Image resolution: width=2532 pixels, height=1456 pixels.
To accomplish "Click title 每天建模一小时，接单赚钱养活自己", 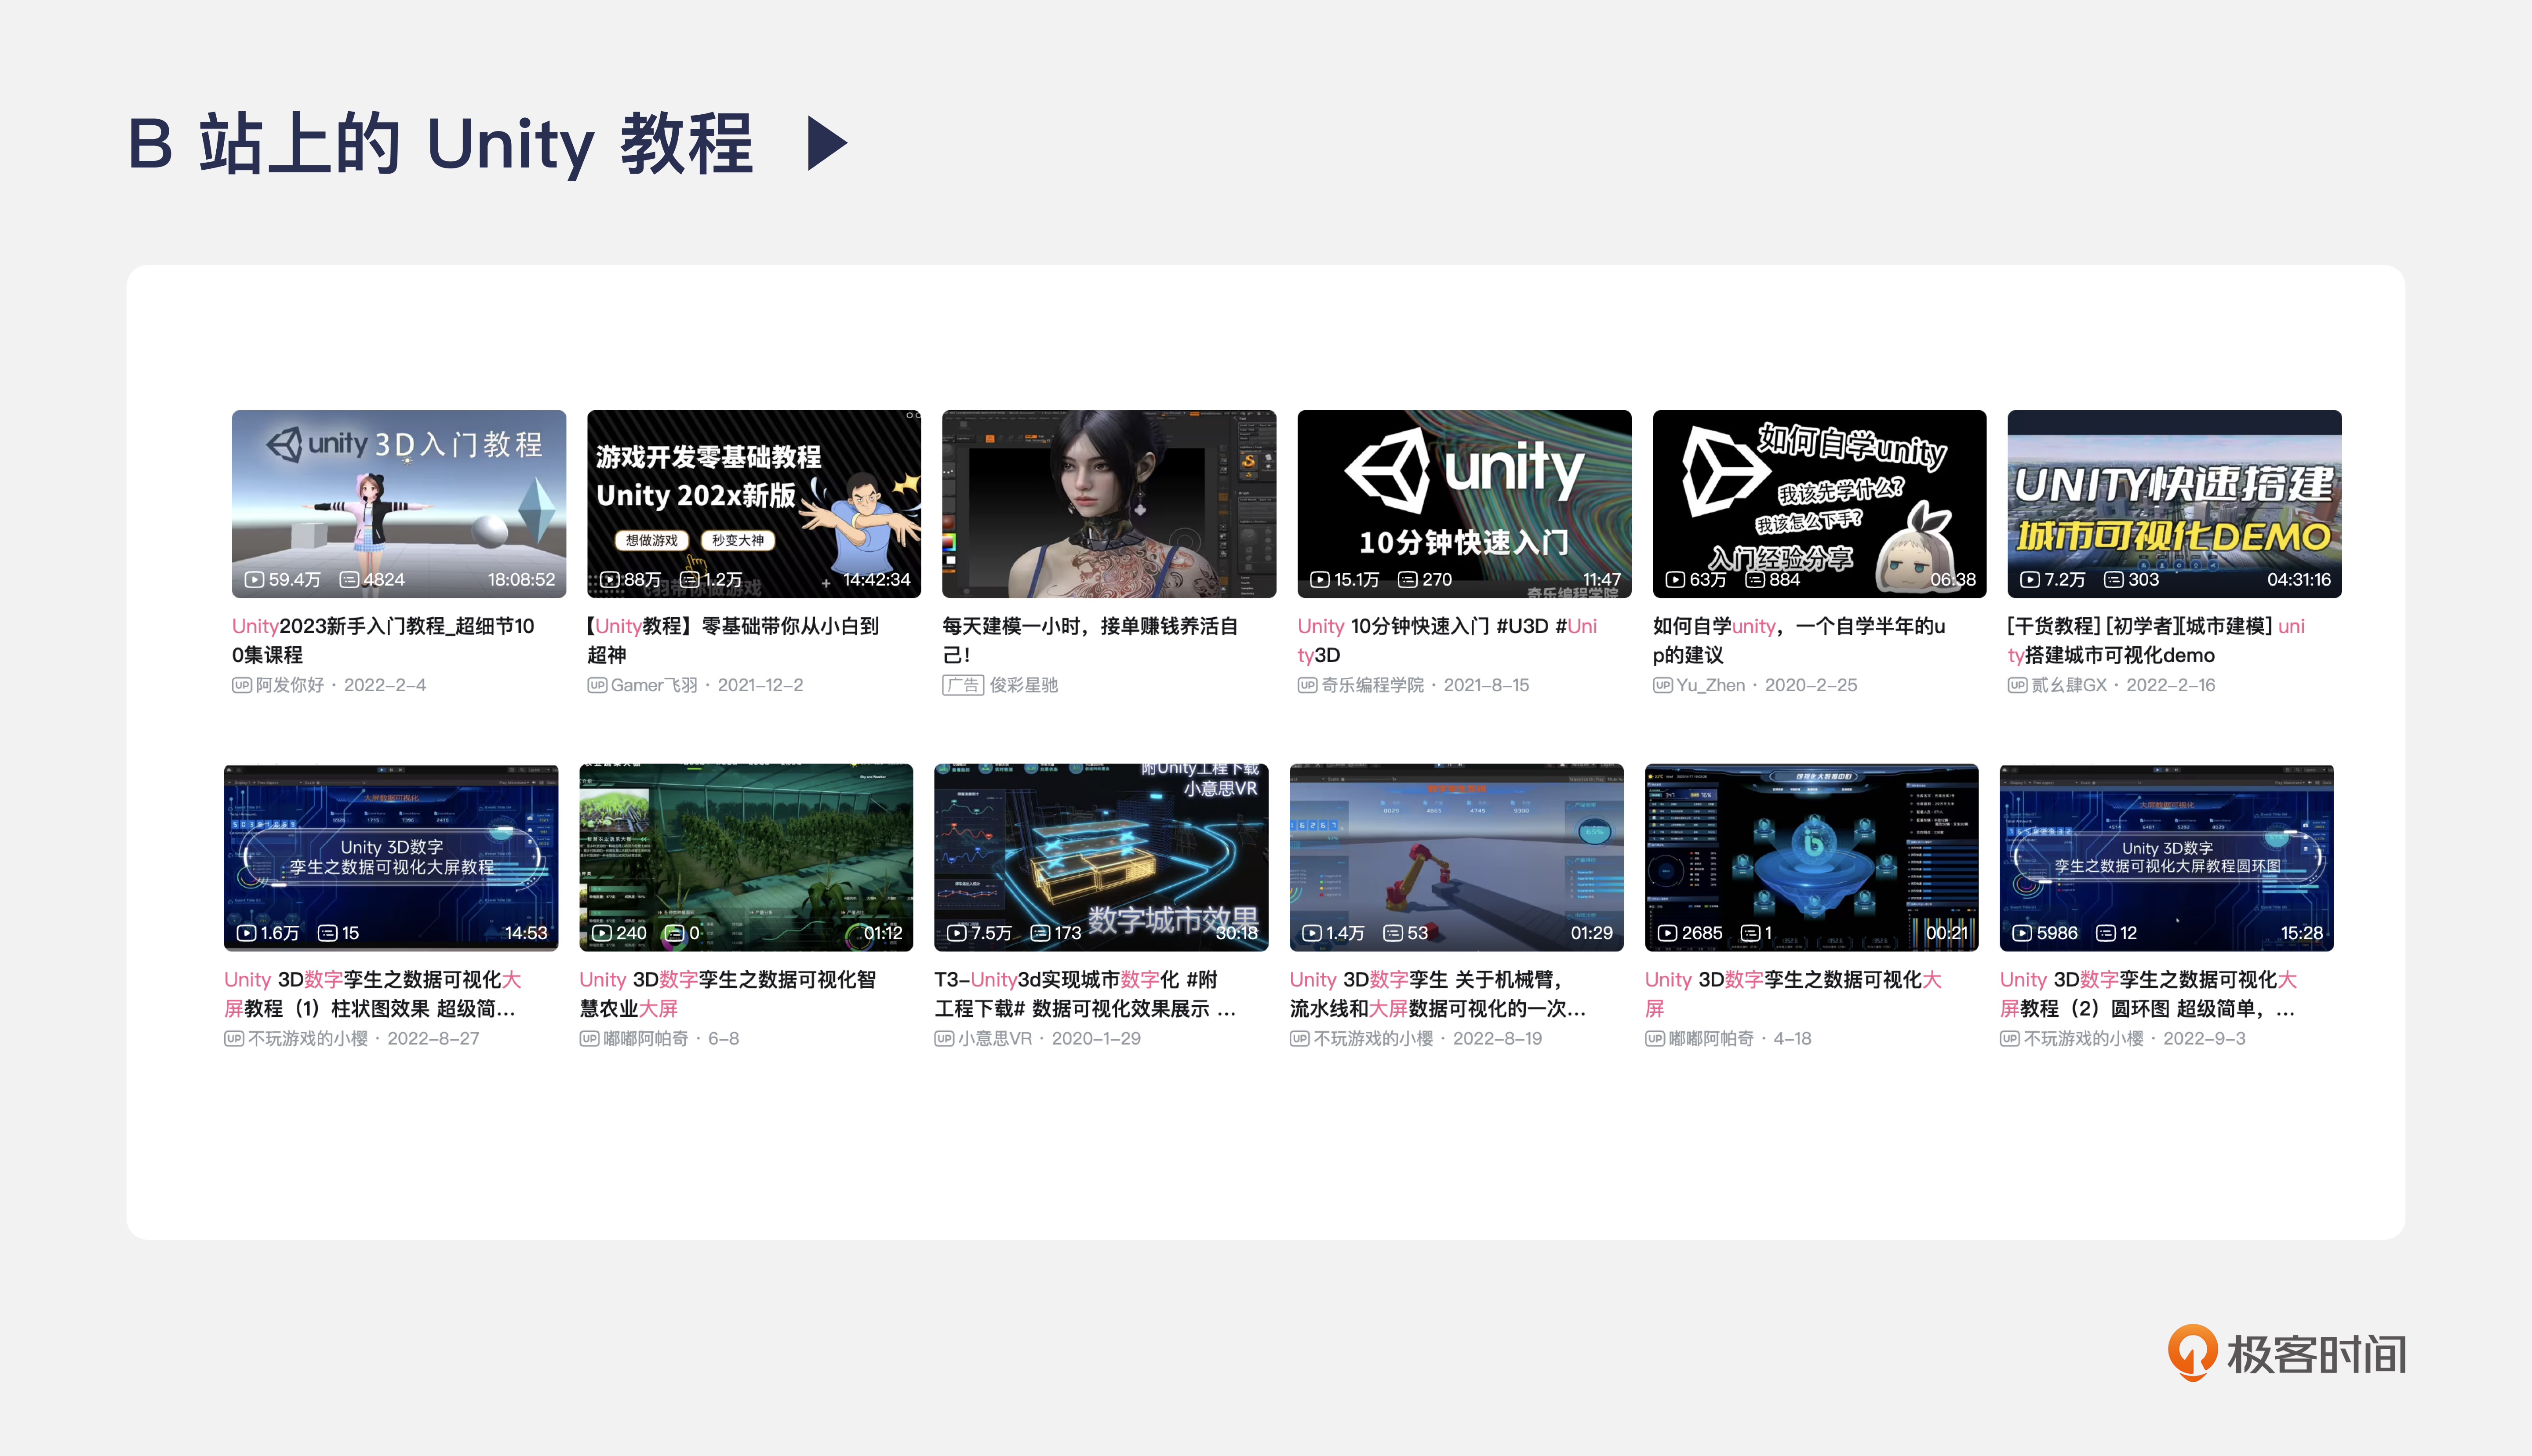I will click(x=1091, y=640).
